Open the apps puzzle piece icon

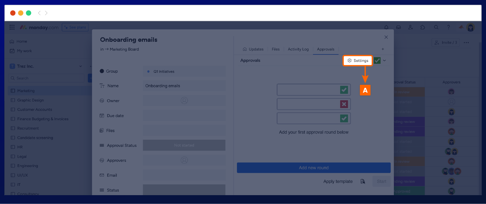click(x=423, y=27)
